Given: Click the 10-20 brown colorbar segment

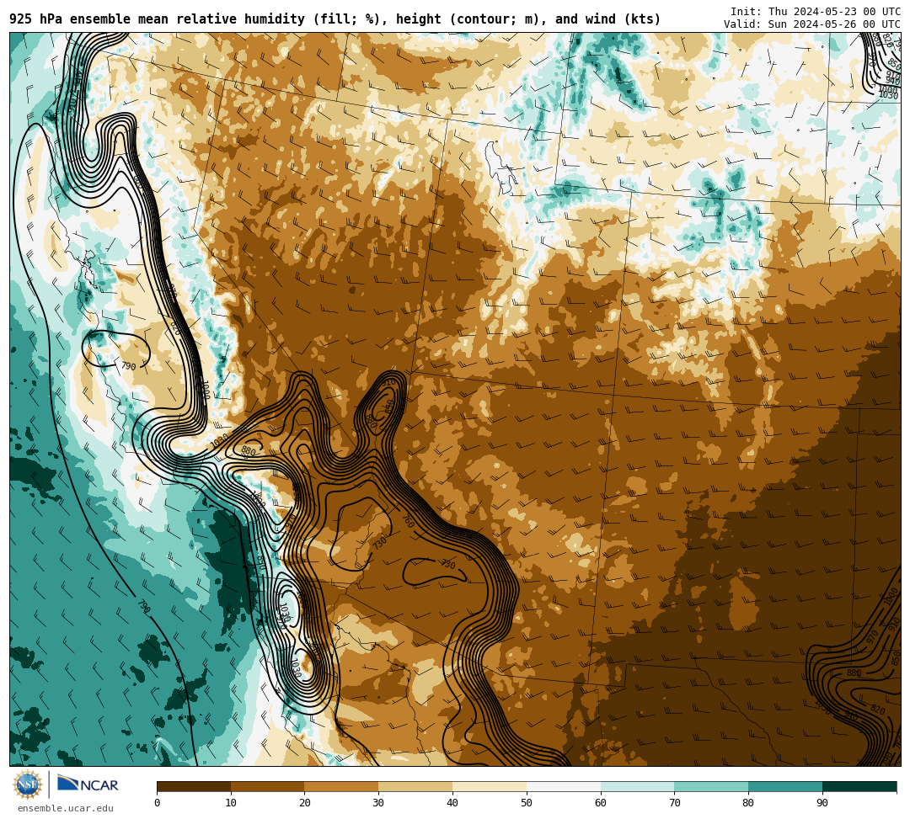Looking at the screenshot, I should tap(268, 786).
